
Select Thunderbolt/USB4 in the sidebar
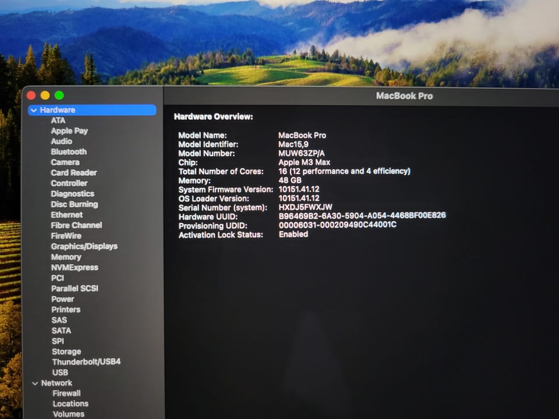pos(86,362)
